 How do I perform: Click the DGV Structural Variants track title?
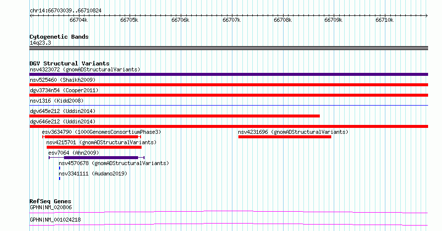(70, 63)
